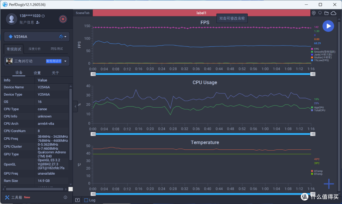Switch to the 深度分析 tab
342x204 pixels.
click(x=35, y=49)
